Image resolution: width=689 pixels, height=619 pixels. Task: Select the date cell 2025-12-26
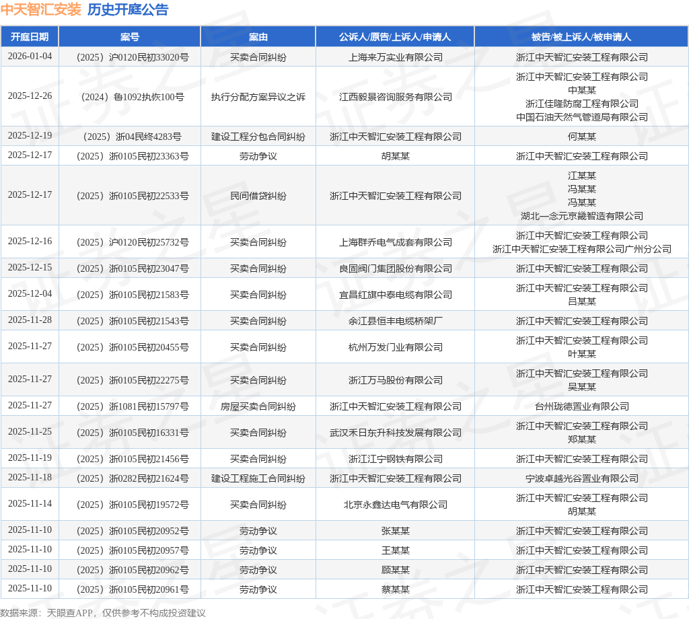pyautogui.click(x=30, y=96)
